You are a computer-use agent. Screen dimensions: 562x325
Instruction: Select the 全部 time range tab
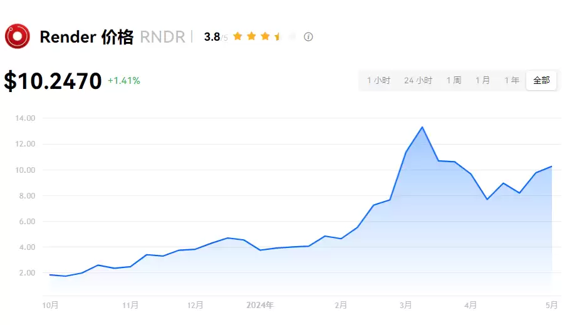click(x=541, y=81)
